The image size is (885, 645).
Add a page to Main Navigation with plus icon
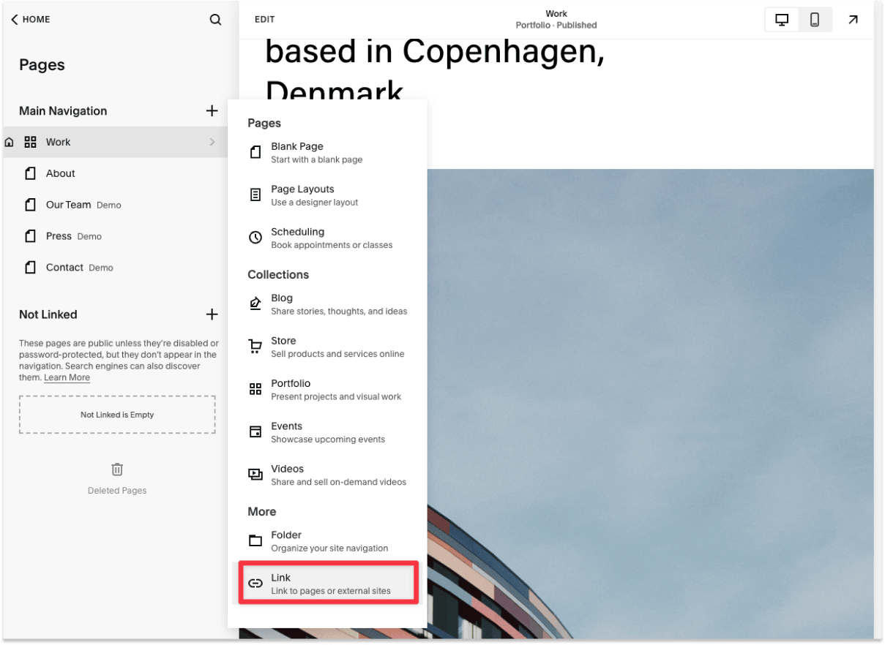click(212, 110)
